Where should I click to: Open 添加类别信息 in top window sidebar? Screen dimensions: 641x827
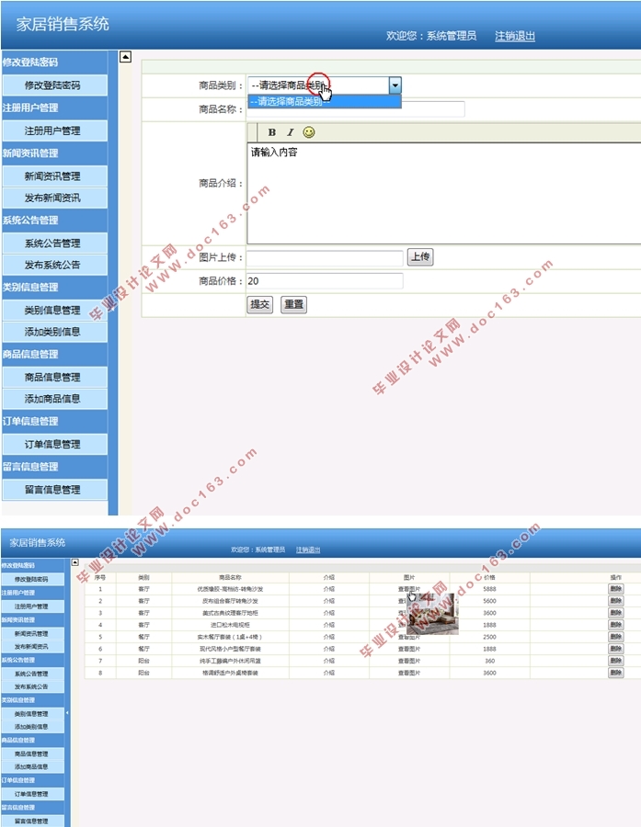55,332
